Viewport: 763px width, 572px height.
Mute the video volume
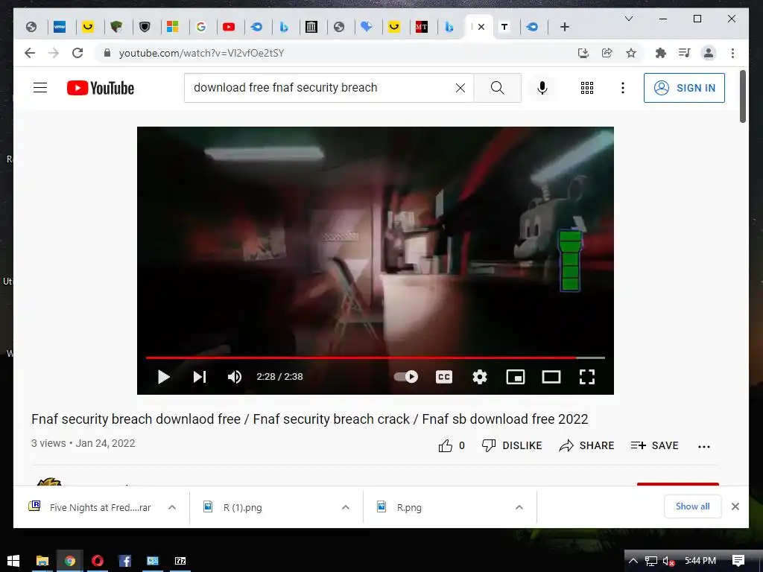pyautogui.click(x=235, y=377)
